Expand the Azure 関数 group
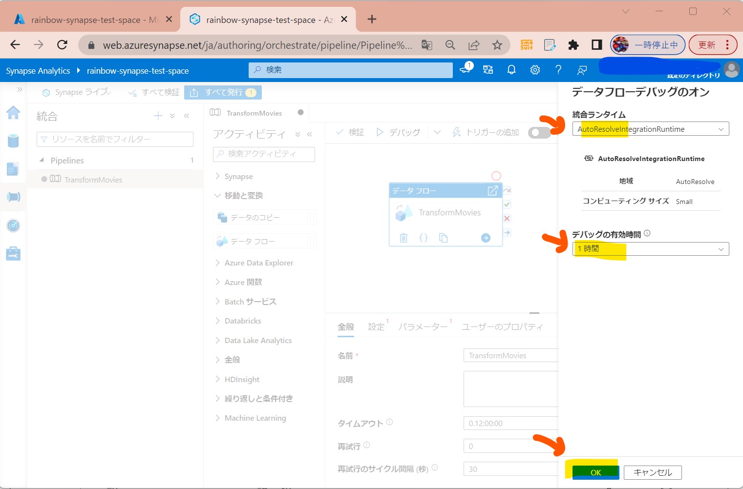This screenshot has width=743, height=489. [x=238, y=283]
